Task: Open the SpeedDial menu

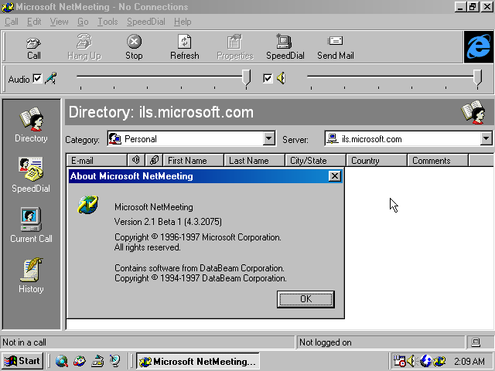Action: [x=146, y=22]
